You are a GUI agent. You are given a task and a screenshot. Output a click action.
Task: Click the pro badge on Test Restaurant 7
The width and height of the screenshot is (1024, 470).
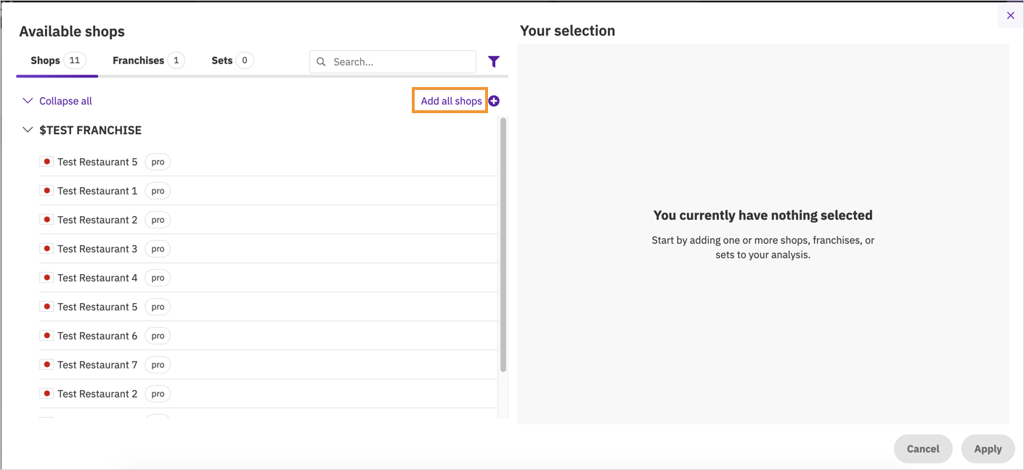(158, 365)
